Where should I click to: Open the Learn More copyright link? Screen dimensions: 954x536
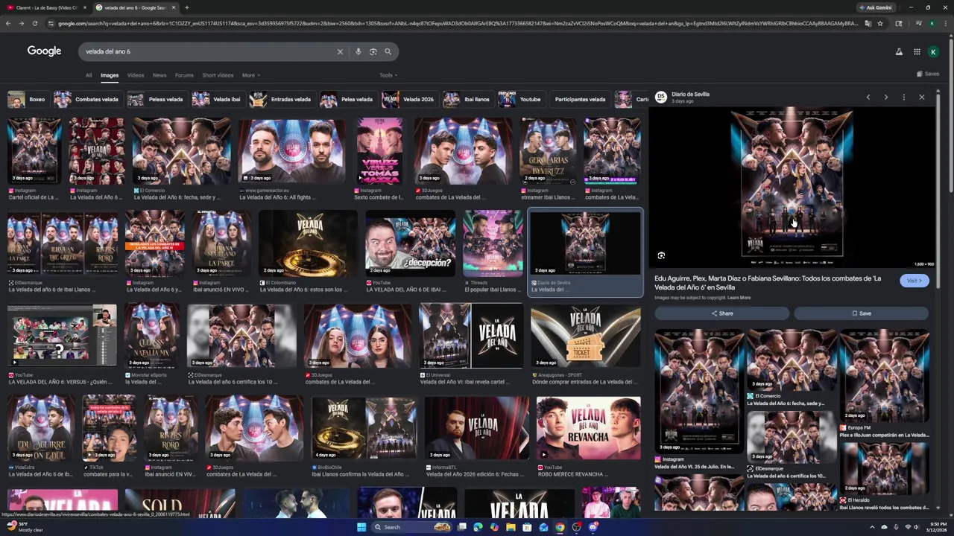pyautogui.click(x=739, y=298)
